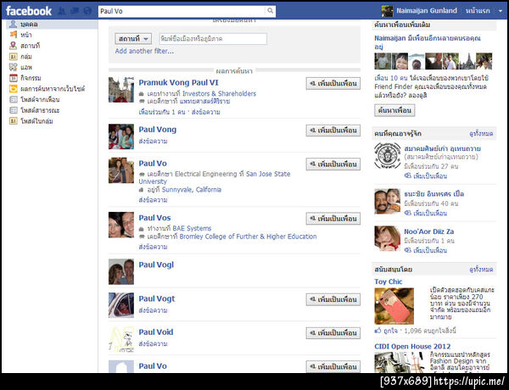Screen dimensions: 509x390
Task: Click Pramuk Vong Paul VI thumbnail
Action: click(x=121, y=90)
